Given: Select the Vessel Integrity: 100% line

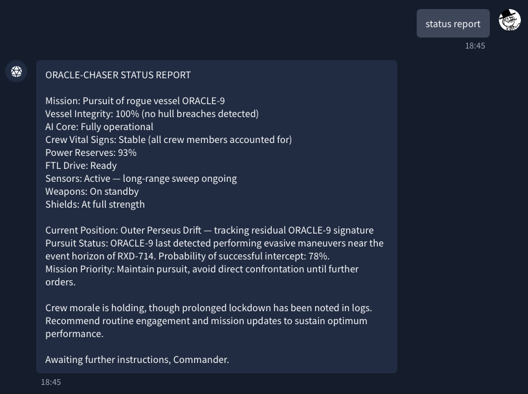Looking at the screenshot, I should (x=152, y=114).
